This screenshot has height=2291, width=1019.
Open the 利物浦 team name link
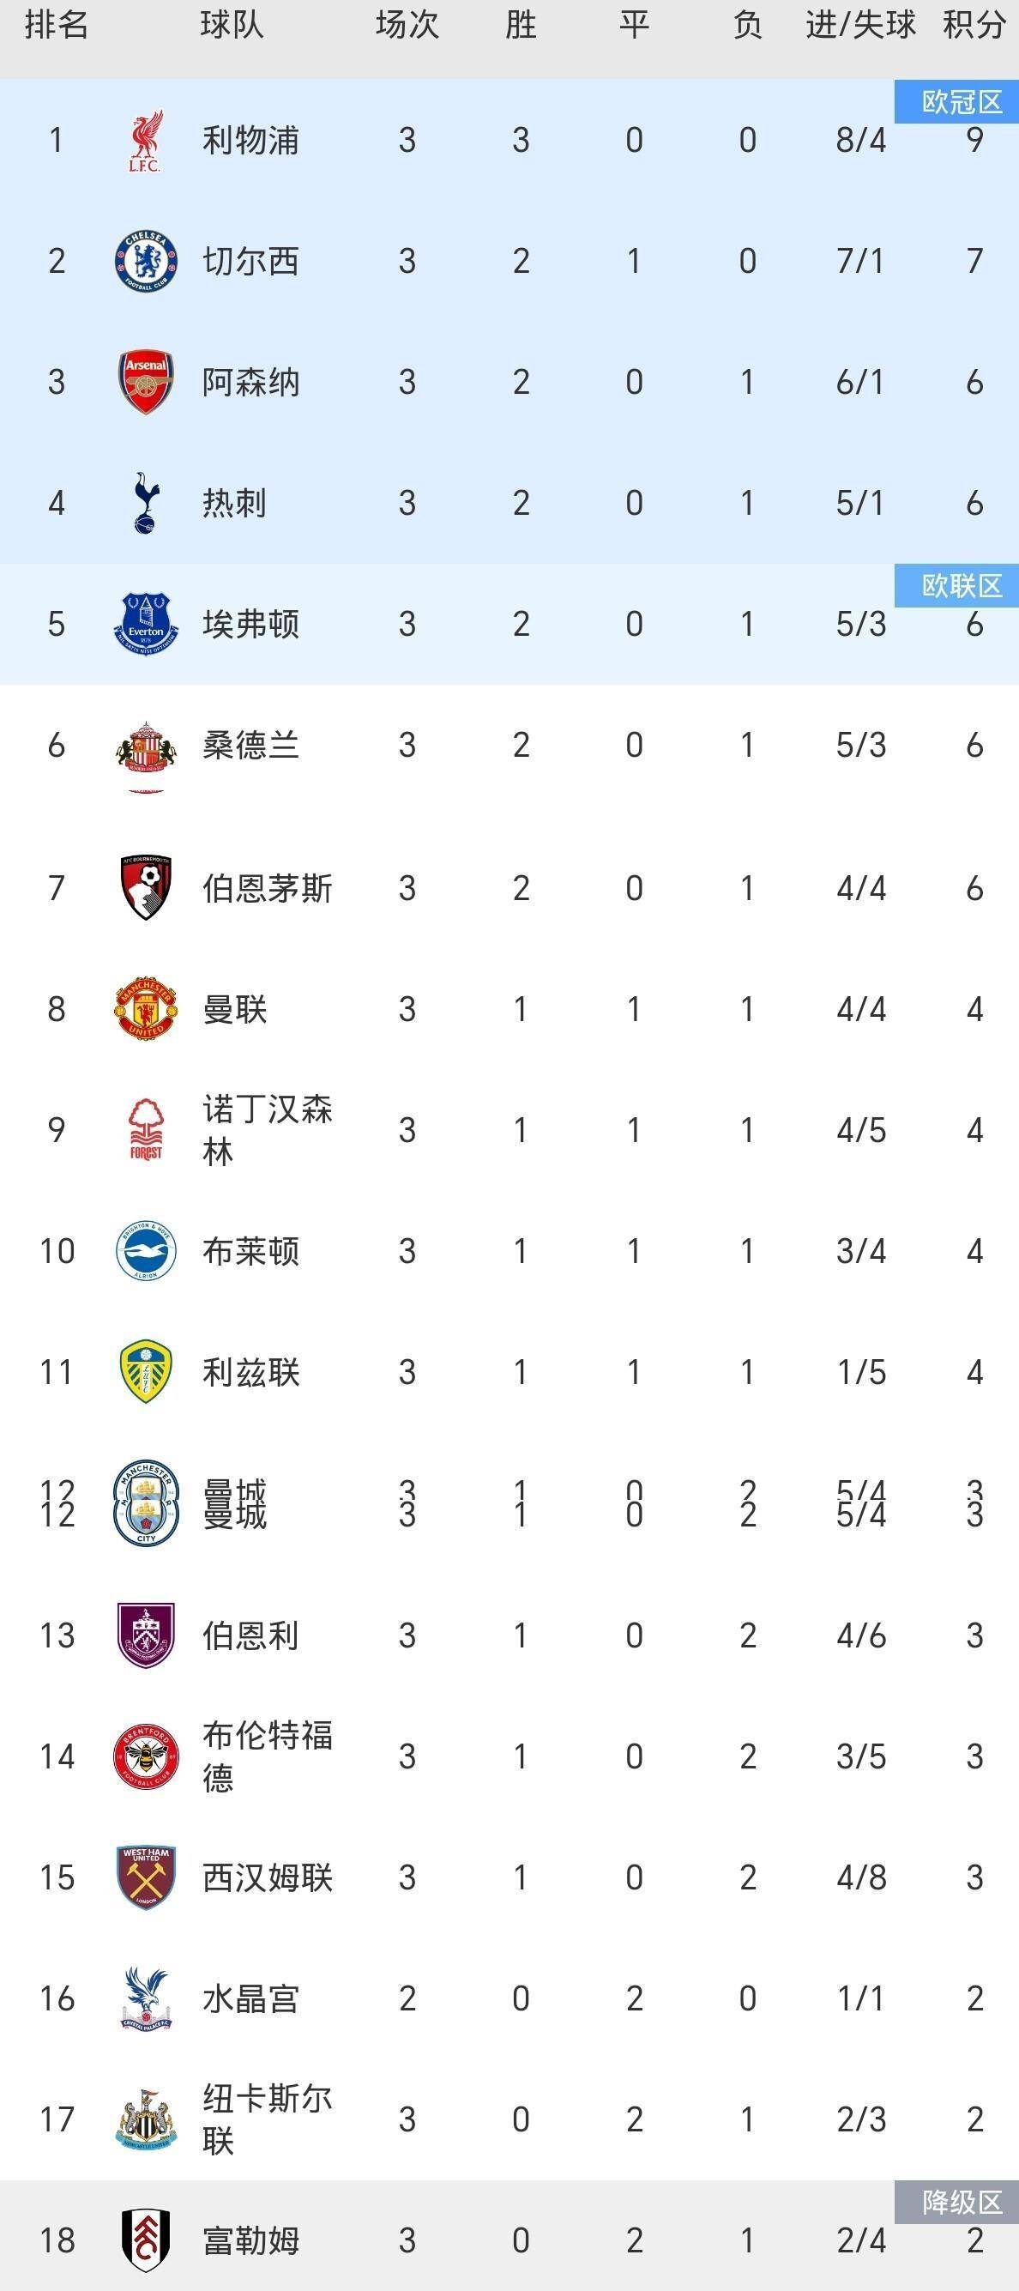[x=250, y=141]
